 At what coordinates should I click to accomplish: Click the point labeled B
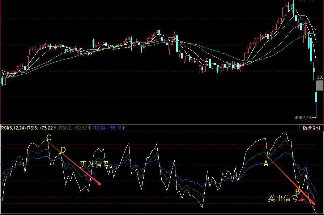point(297,191)
